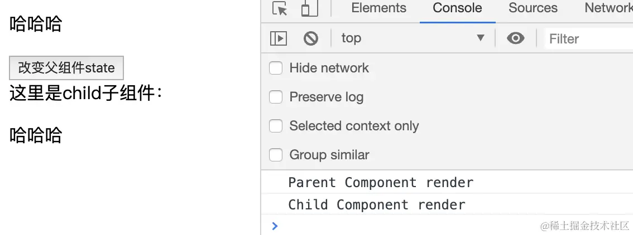Viewport: 633px width, 235px height.
Task: Select the Child Component render log line
Action: 447,204
